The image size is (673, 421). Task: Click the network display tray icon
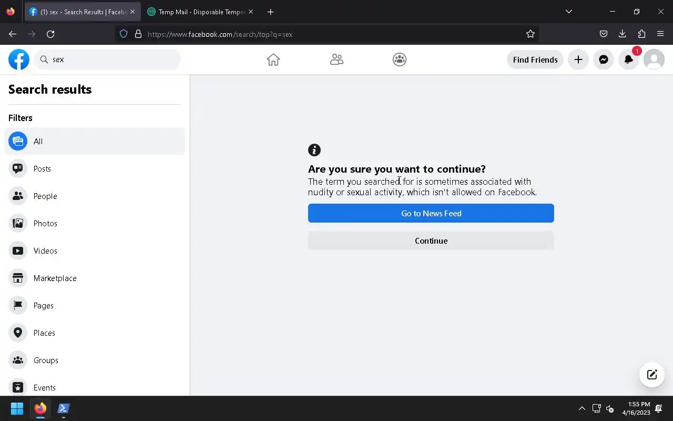pos(596,408)
